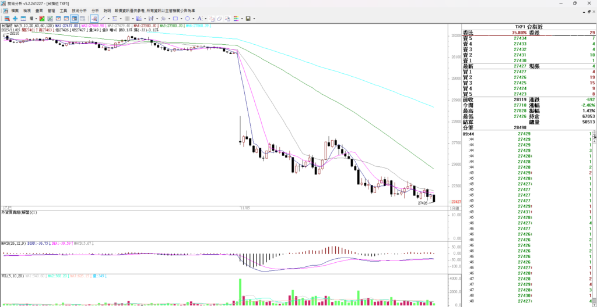Viewport: 597px width, 307px height.
Task: Open the 技術分析 menu
Action: pyautogui.click(x=80, y=10)
